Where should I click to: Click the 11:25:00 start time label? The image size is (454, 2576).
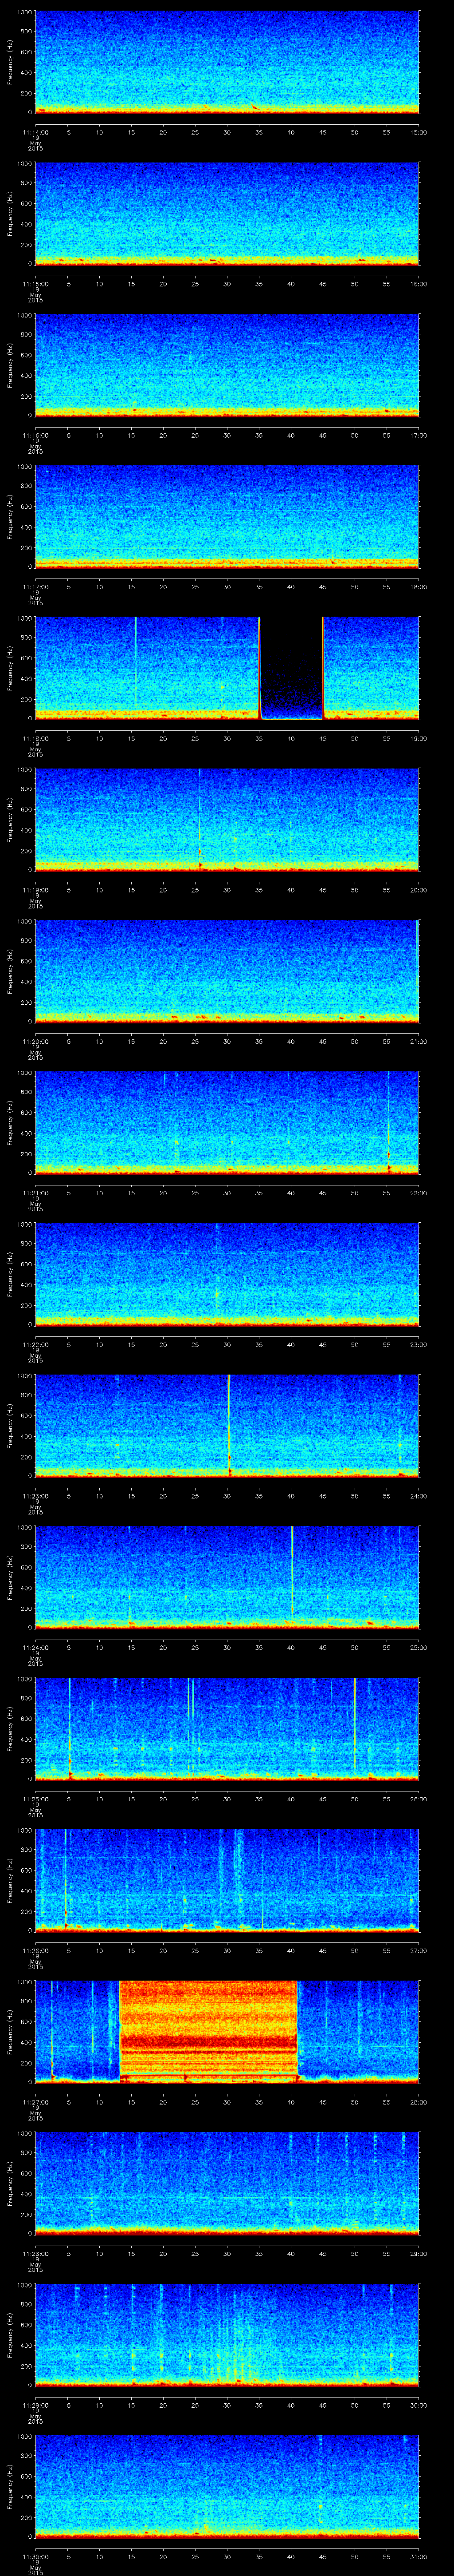35,1798
